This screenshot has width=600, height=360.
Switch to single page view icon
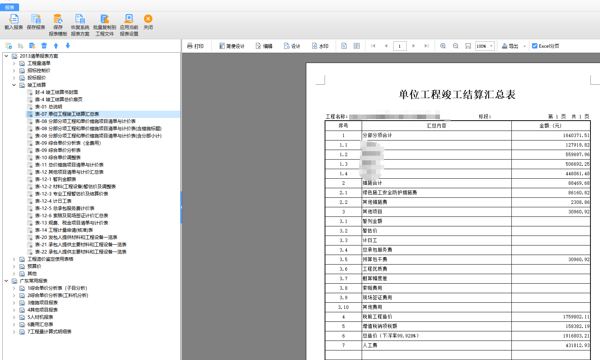[344, 46]
